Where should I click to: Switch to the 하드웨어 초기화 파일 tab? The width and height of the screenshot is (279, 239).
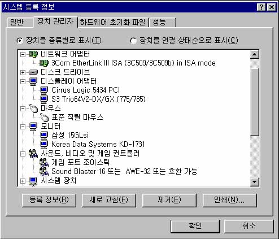113,23
